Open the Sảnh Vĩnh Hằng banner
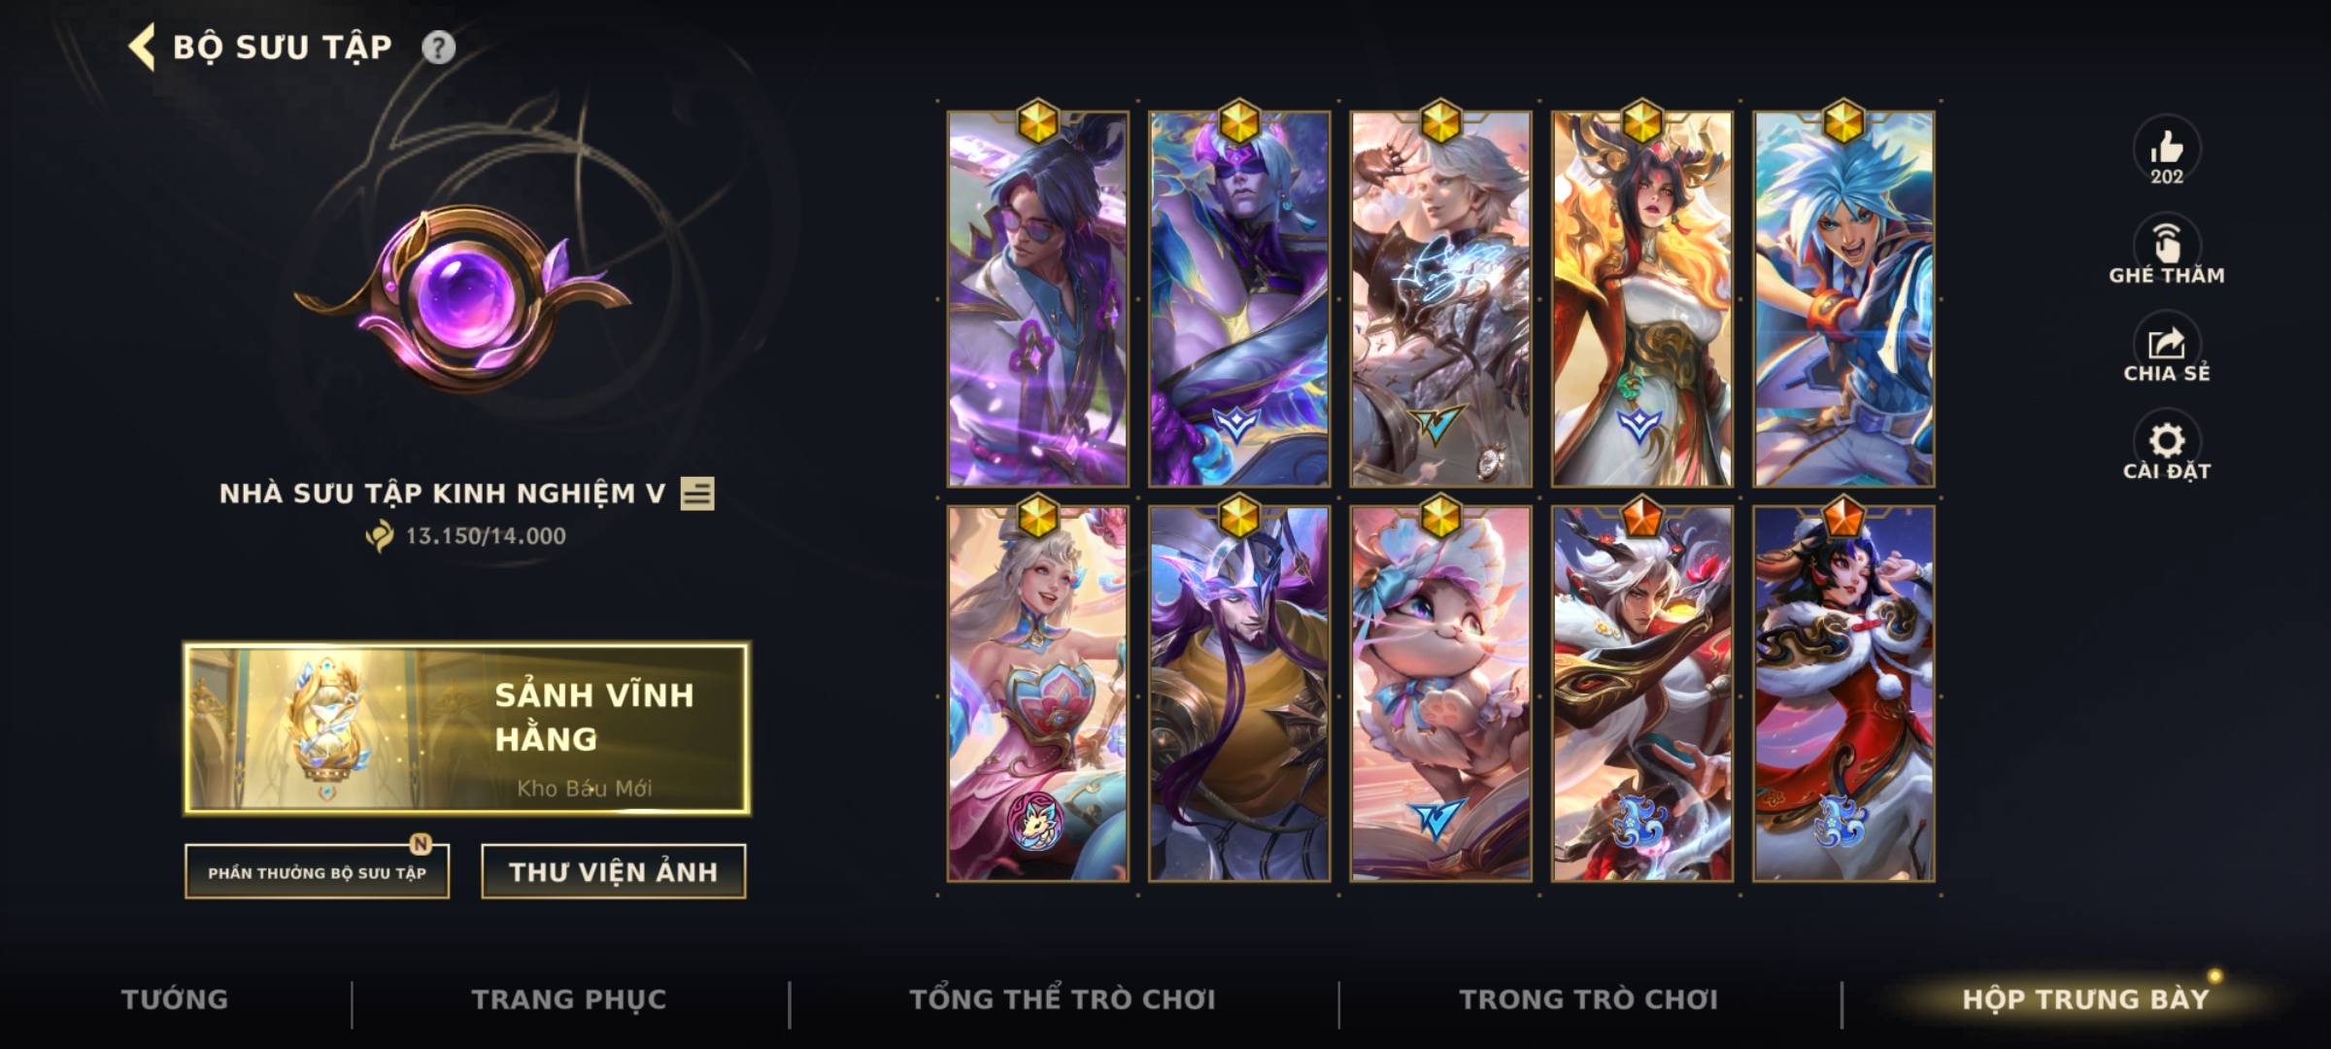 pos(467,728)
